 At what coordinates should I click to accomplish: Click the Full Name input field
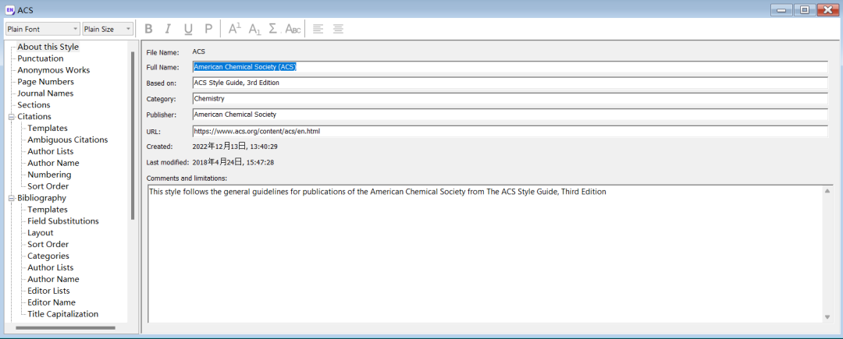(510, 67)
